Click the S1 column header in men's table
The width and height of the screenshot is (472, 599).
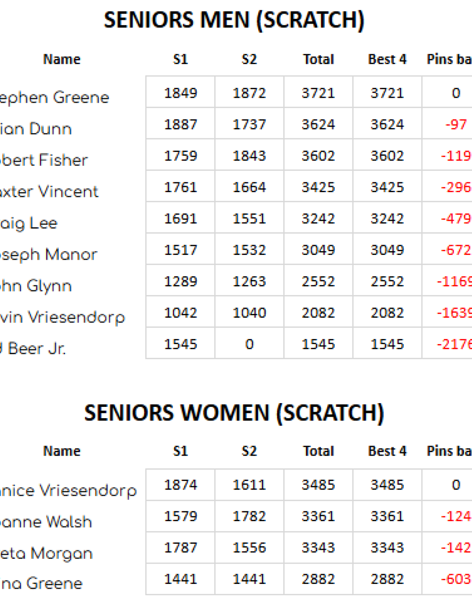(x=180, y=59)
